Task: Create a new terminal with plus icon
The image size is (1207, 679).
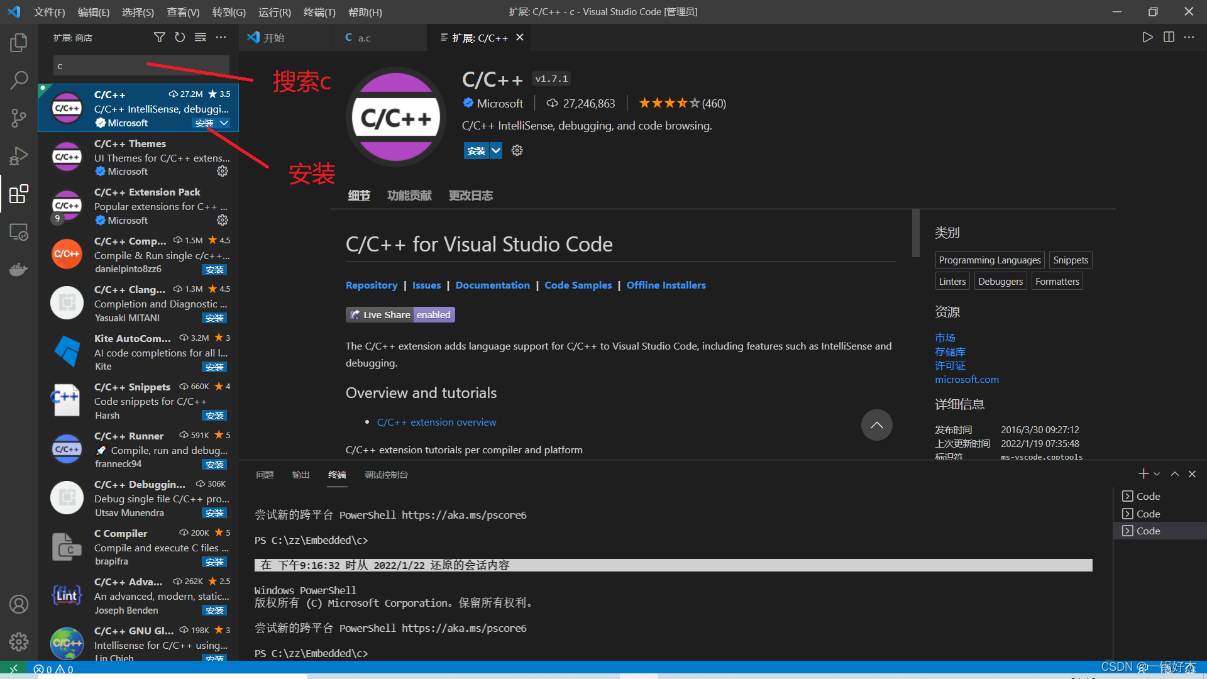Action: click(1144, 474)
